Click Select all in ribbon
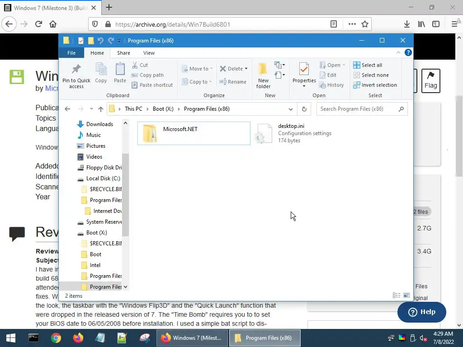The width and height of the screenshot is (463, 347). (368, 65)
